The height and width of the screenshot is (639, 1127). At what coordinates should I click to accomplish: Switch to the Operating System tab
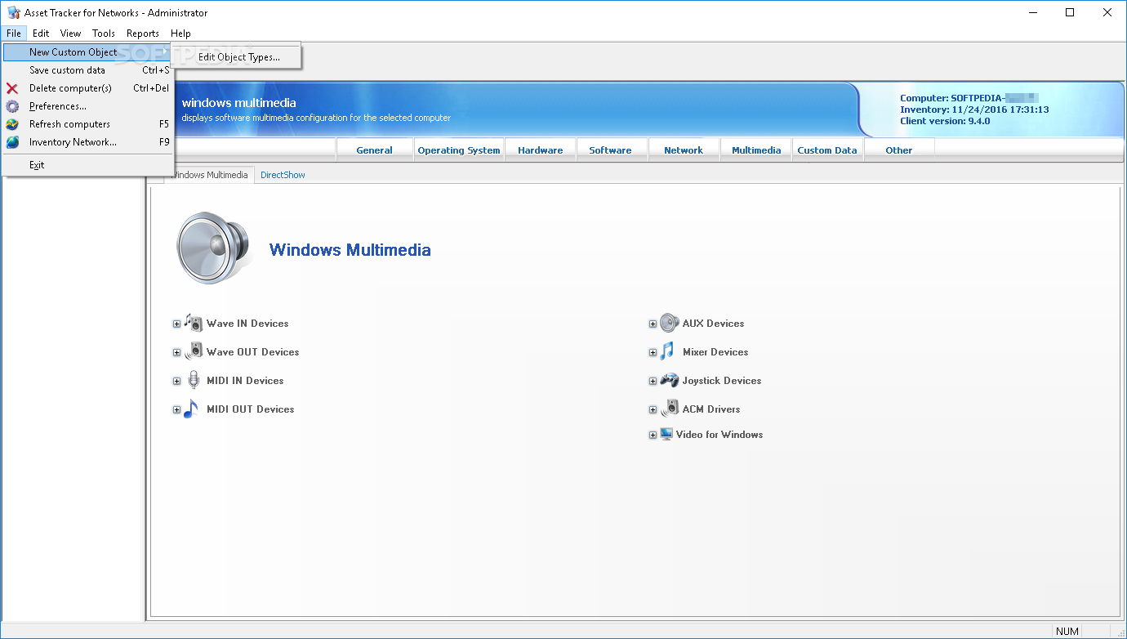click(459, 150)
